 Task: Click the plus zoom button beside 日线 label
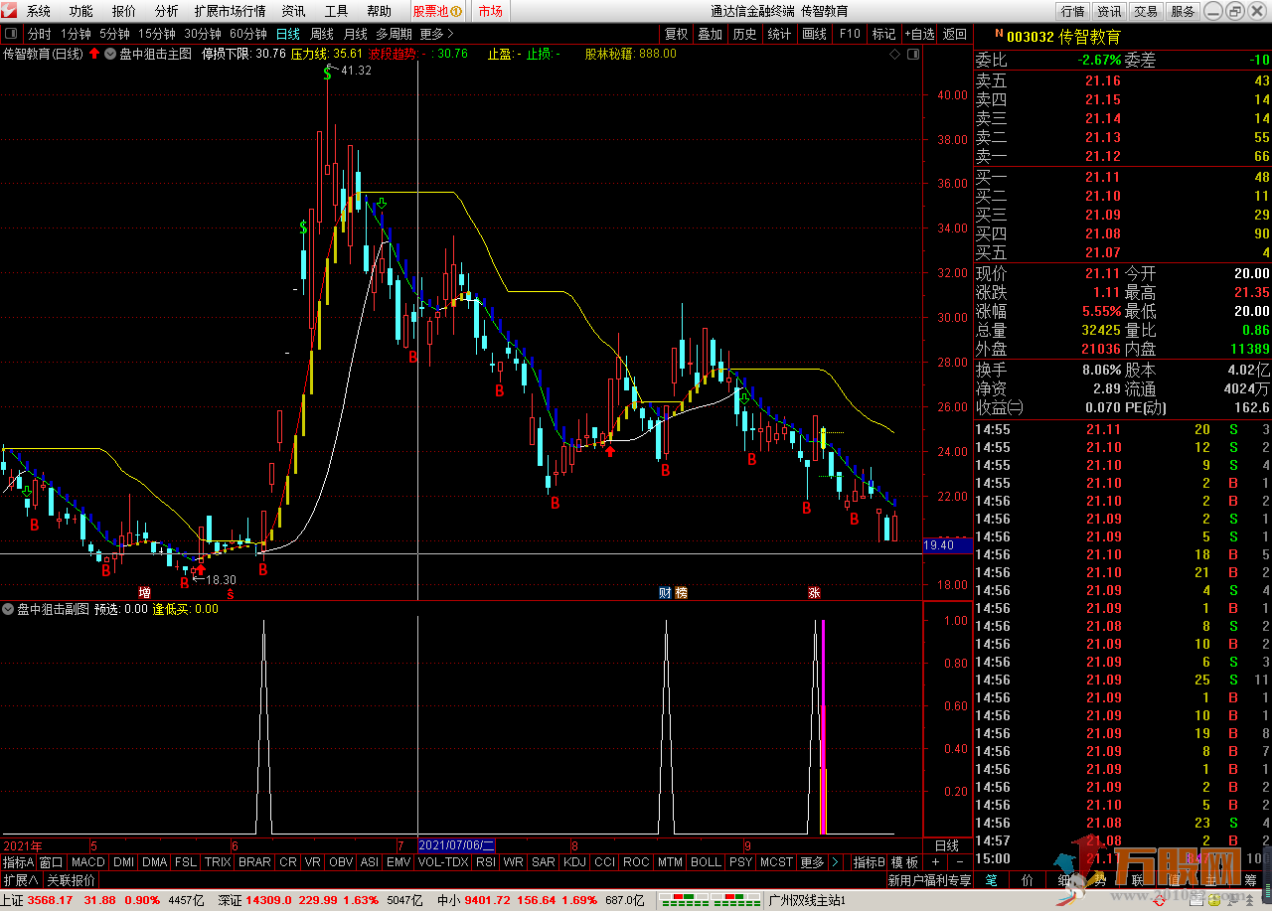935,861
